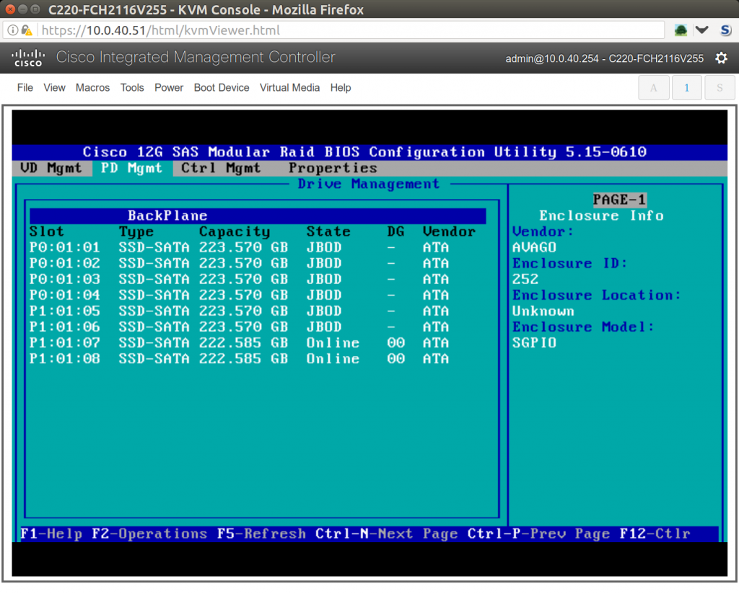Click the State column header
Image resolution: width=739 pixels, height=594 pixels.
[x=328, y=231]
